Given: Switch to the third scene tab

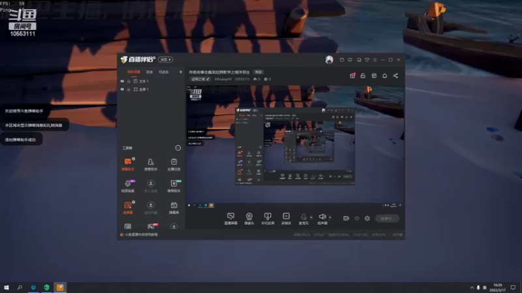Looking at the screenshot, I should (164, 72).
